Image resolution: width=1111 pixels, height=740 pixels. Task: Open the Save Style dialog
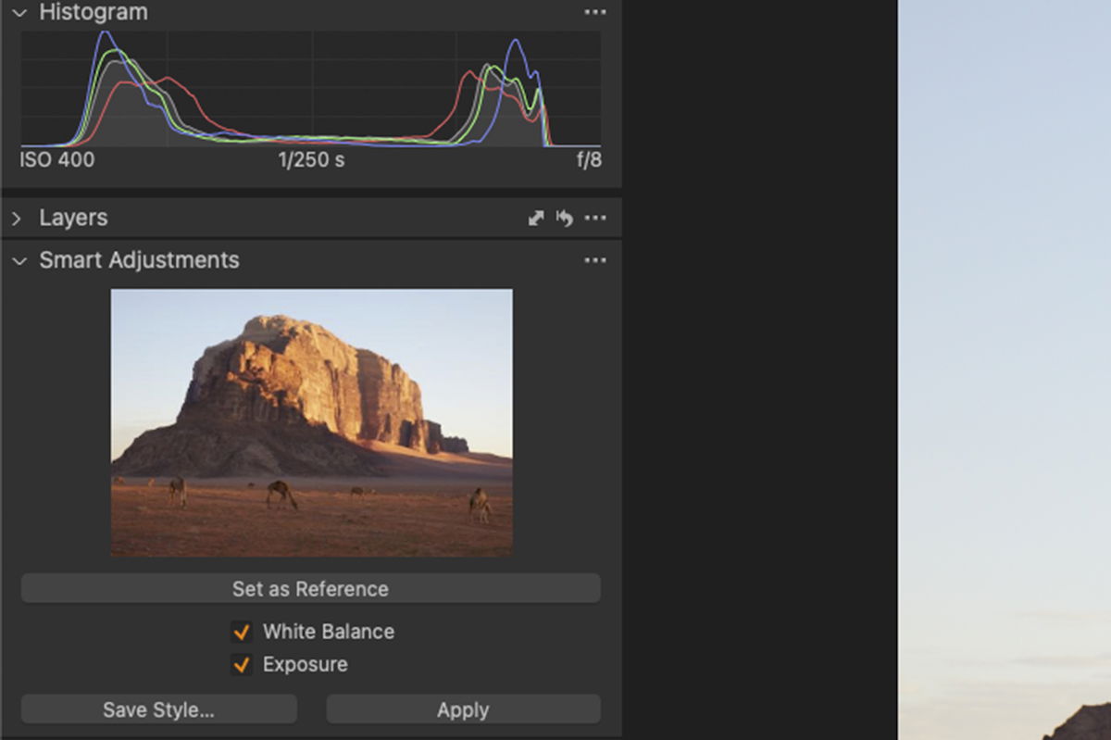157,709
